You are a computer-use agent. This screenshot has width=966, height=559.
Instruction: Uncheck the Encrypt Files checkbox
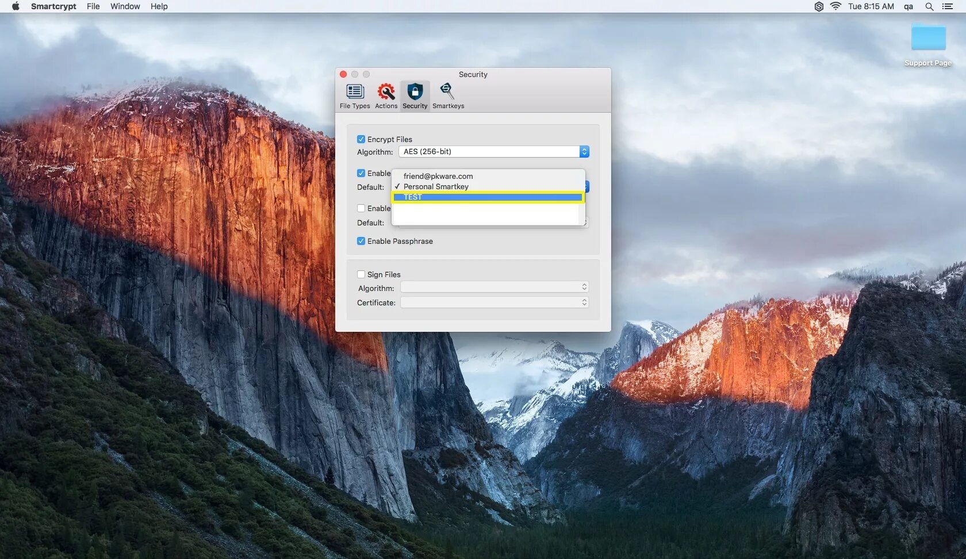(x=361, y=139)
